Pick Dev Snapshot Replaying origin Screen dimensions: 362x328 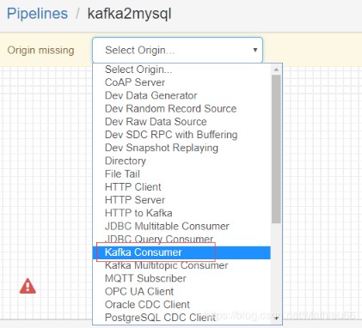pyautogui.click(x=181, y=148)
